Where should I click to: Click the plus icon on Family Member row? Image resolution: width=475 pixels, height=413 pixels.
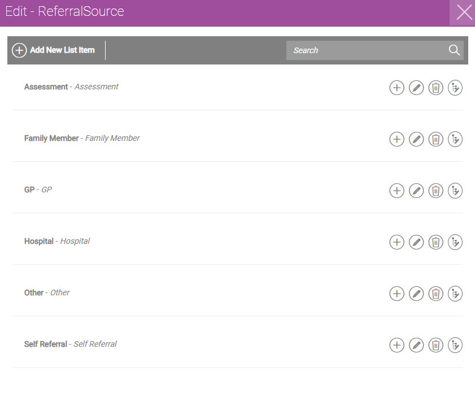pos(396,139)
